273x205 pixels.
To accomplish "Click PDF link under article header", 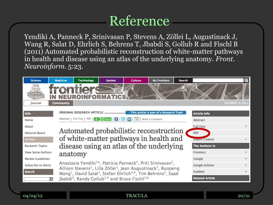I will (x=89, y=119).
